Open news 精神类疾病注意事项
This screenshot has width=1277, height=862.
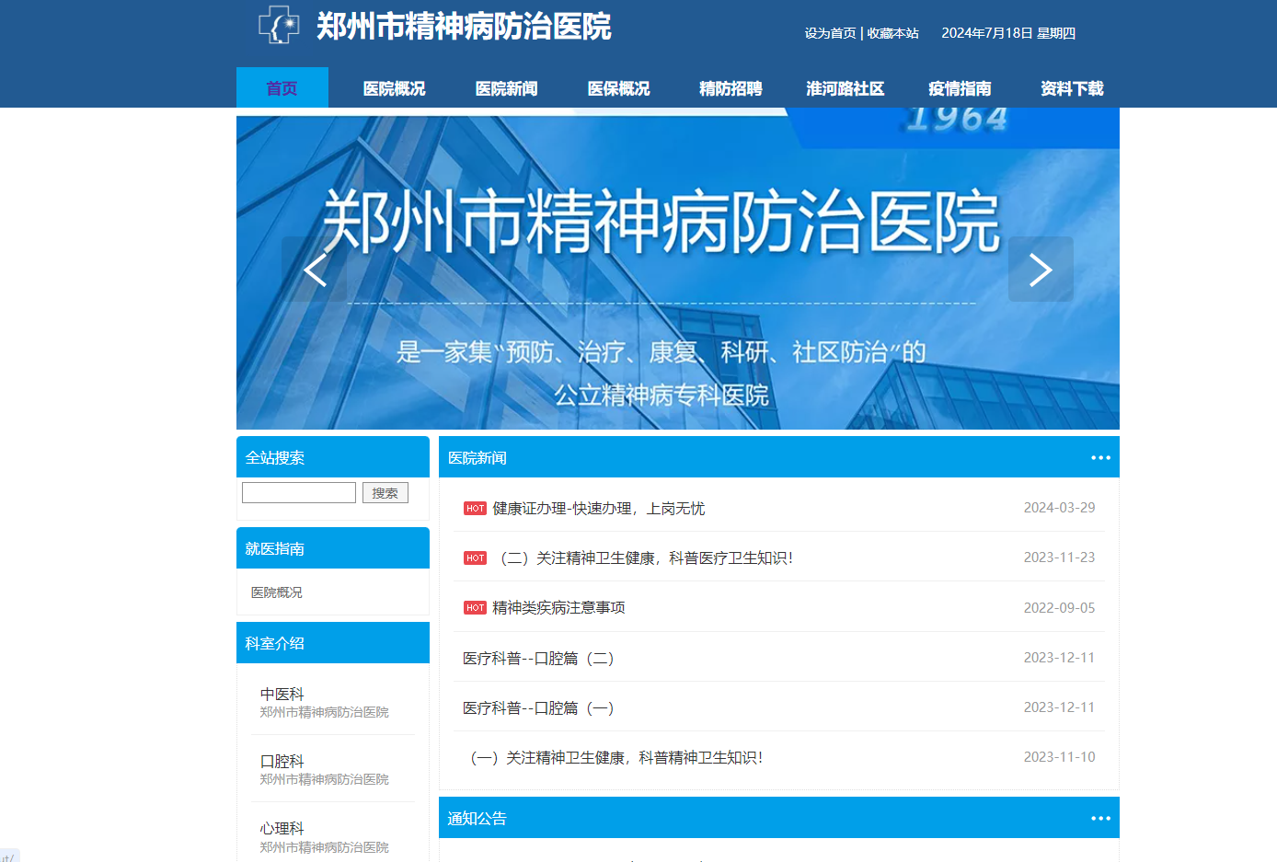pos(558,608)
